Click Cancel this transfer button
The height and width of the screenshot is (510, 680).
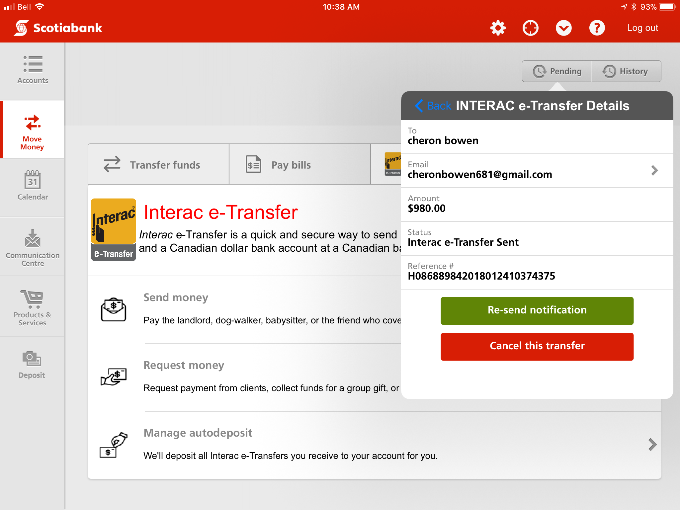pyautogui.click(x=537, y=346)
